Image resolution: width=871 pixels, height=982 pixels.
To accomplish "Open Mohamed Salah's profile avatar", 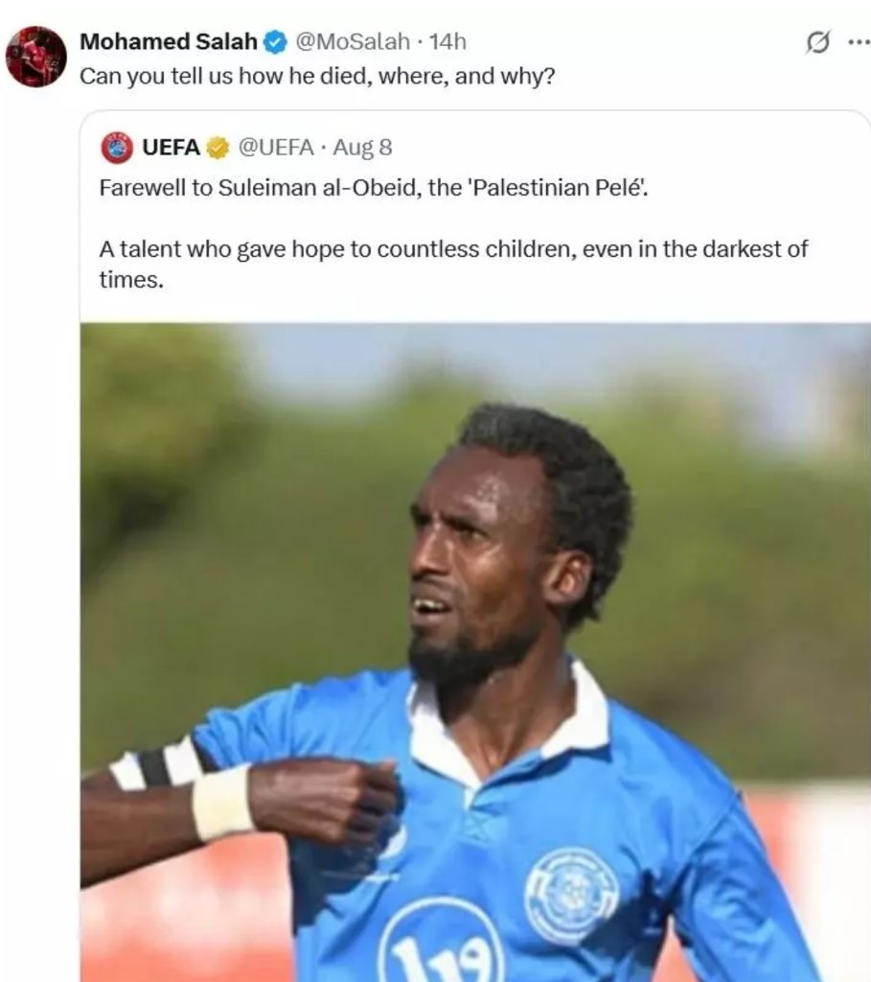I will point(36,57).
